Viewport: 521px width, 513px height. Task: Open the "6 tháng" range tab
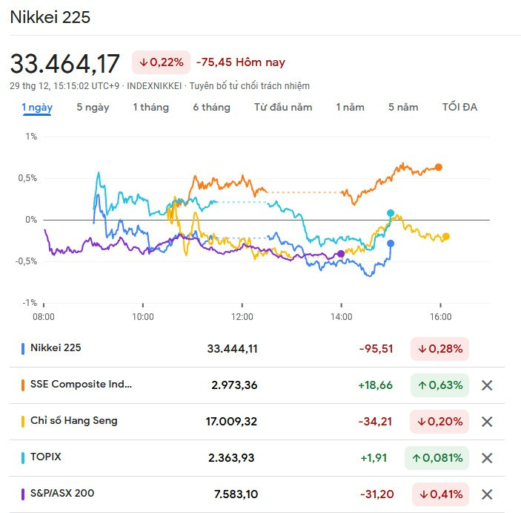pyautogui.click(x=211, y=107)
